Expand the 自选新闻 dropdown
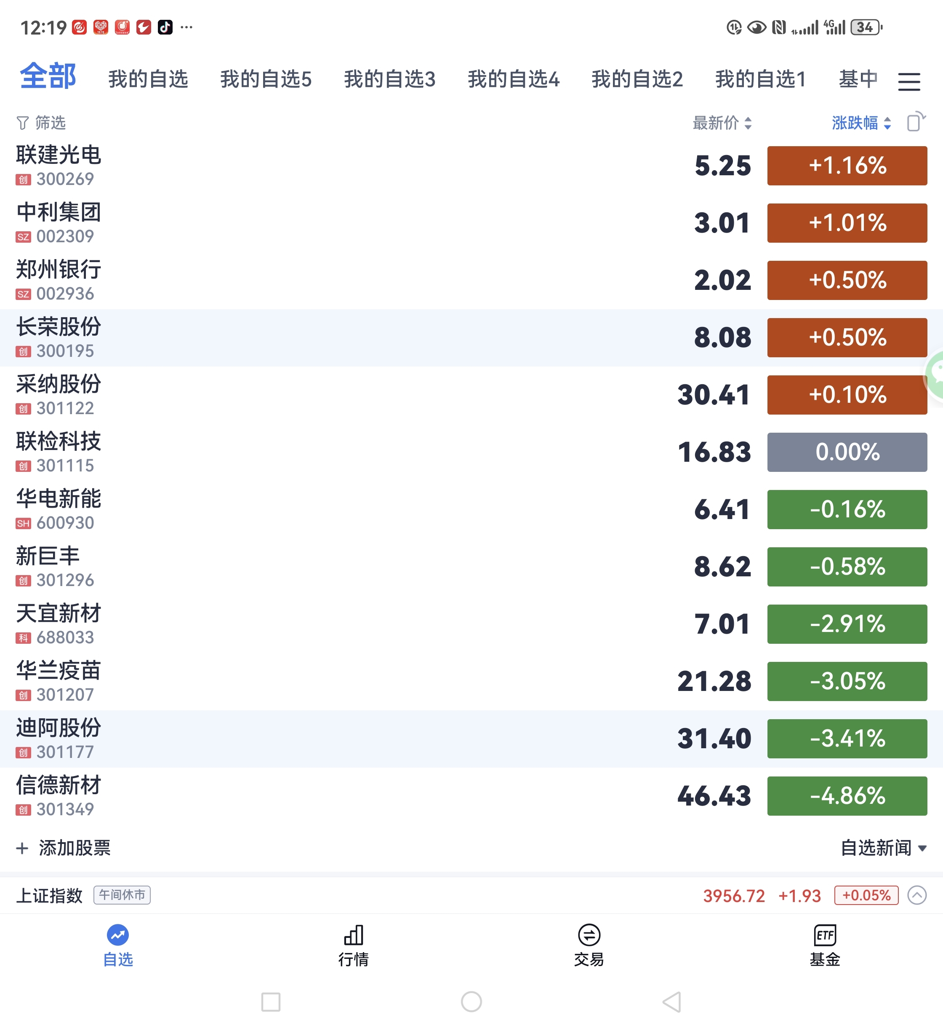The width and height of the screenshot is (943, 1028). click(x=883, y=848)
